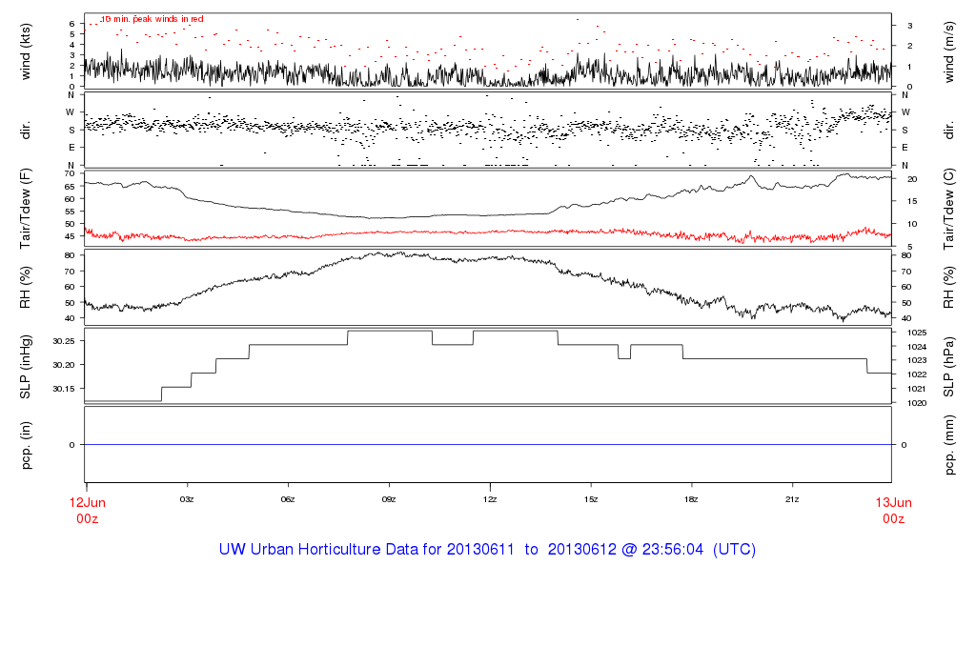
Task: Click the 09z time tick label
Action: (x=389, y=499)
